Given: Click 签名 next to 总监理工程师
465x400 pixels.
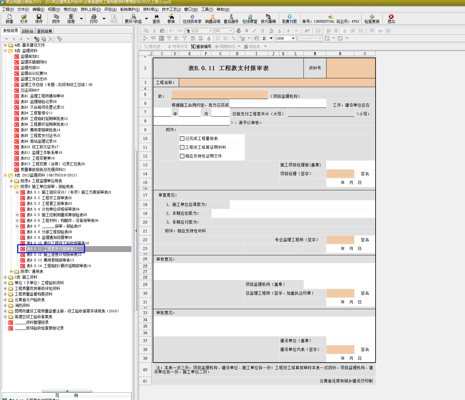Looking at the screenshot, I should click(x=365, y=293).
